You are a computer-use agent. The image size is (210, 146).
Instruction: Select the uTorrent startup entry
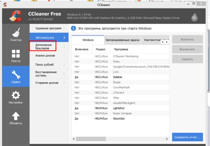tap(120, 93)
